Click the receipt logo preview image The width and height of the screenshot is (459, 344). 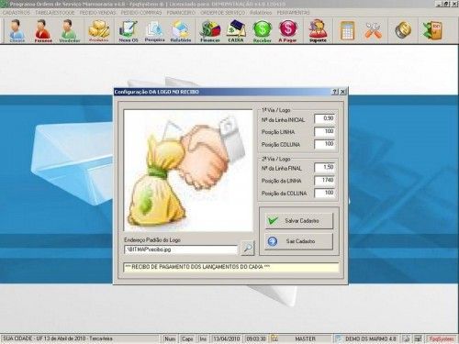[x=188, y=171]
